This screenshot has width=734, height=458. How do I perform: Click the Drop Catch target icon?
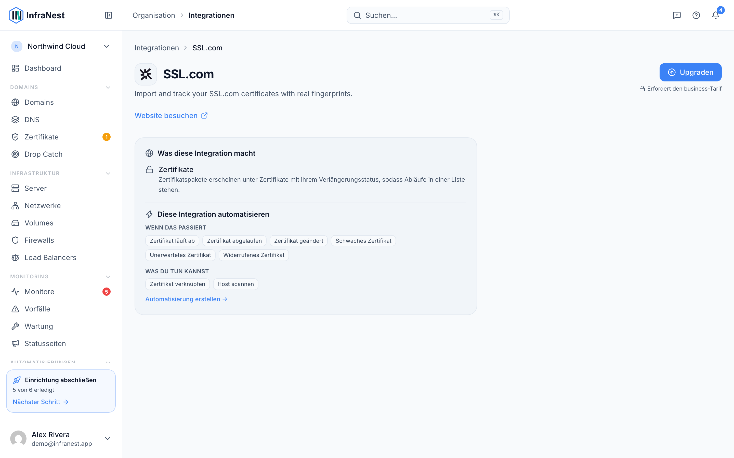[x=15, y=154]
